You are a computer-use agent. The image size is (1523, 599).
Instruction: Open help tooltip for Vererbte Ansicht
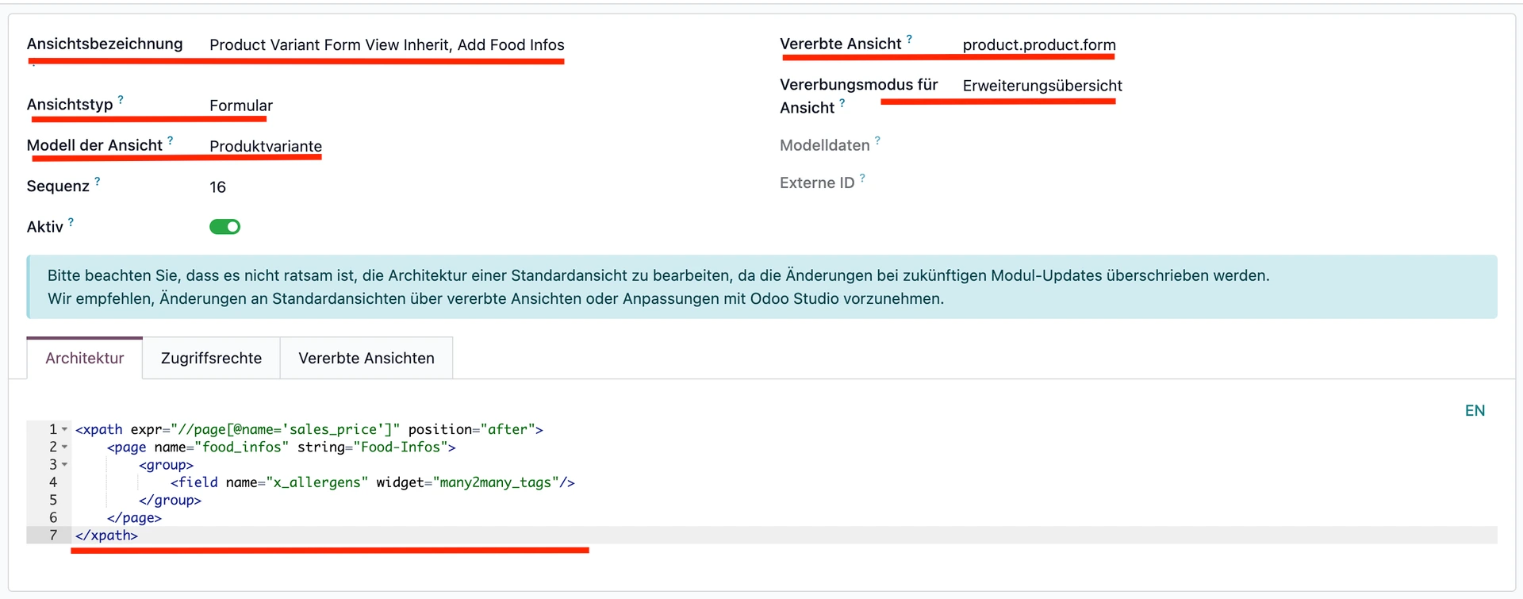tap(910, 36)
